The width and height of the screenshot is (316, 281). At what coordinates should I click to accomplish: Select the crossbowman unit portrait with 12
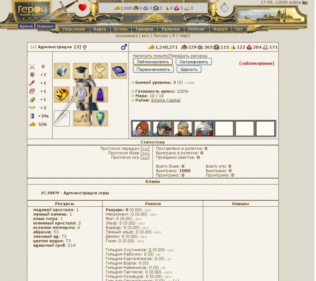pos(162,129)
